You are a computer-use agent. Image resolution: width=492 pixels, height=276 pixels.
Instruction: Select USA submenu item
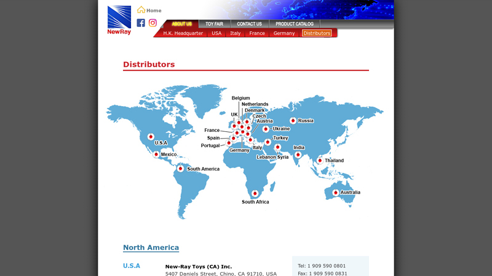pos(216,33)
